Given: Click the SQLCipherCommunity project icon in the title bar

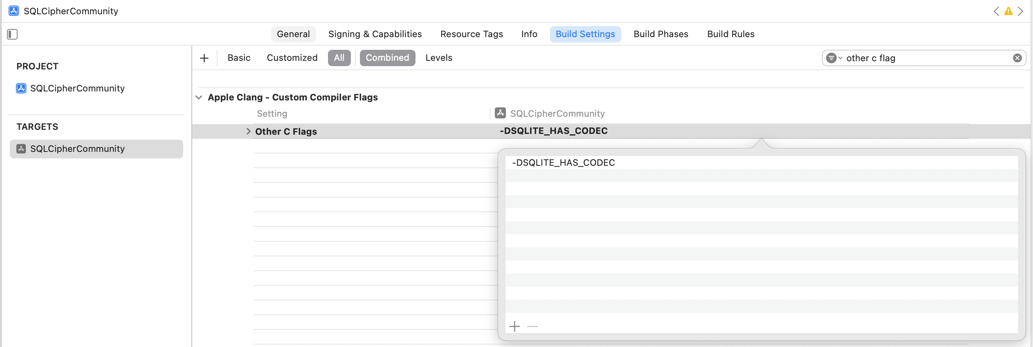Looking at the screenshot, I should point(13,11).
